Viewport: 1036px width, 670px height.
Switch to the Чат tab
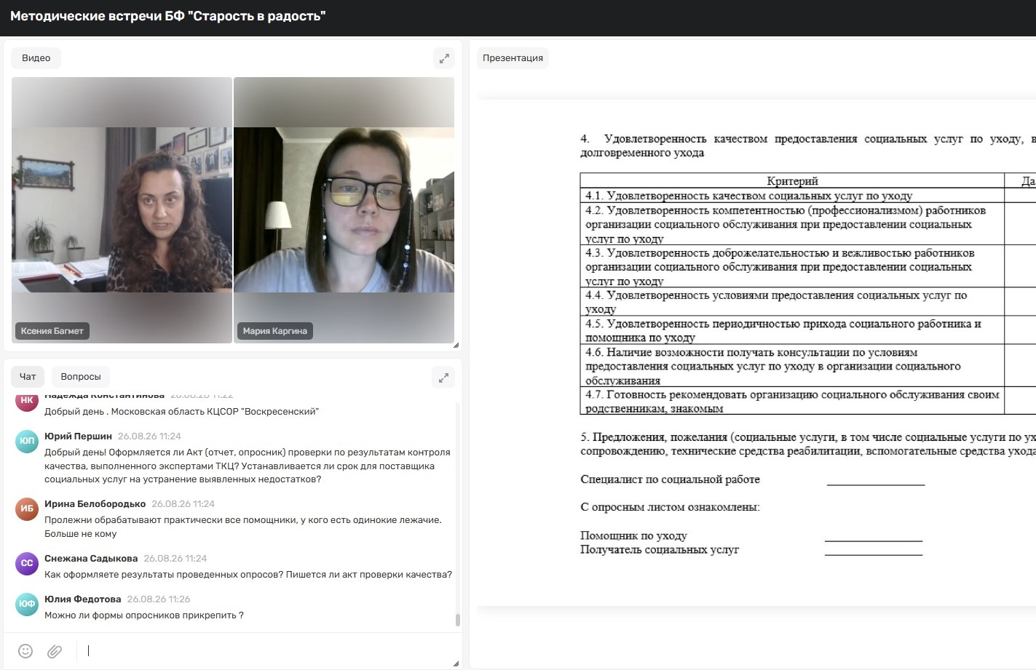click(x=28, y=377)
